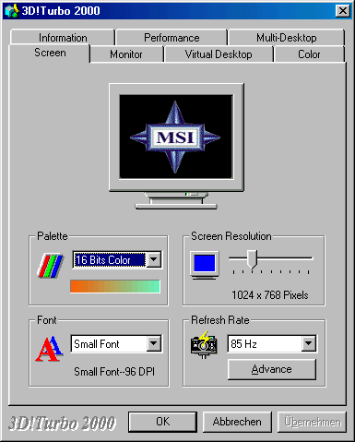Click the 3D!Turbo title bar app icon
The height and width of the screenshot is (442, 355).
point(11,11)
